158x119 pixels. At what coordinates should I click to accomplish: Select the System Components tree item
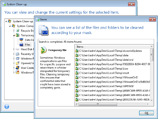tap(25, 26)
